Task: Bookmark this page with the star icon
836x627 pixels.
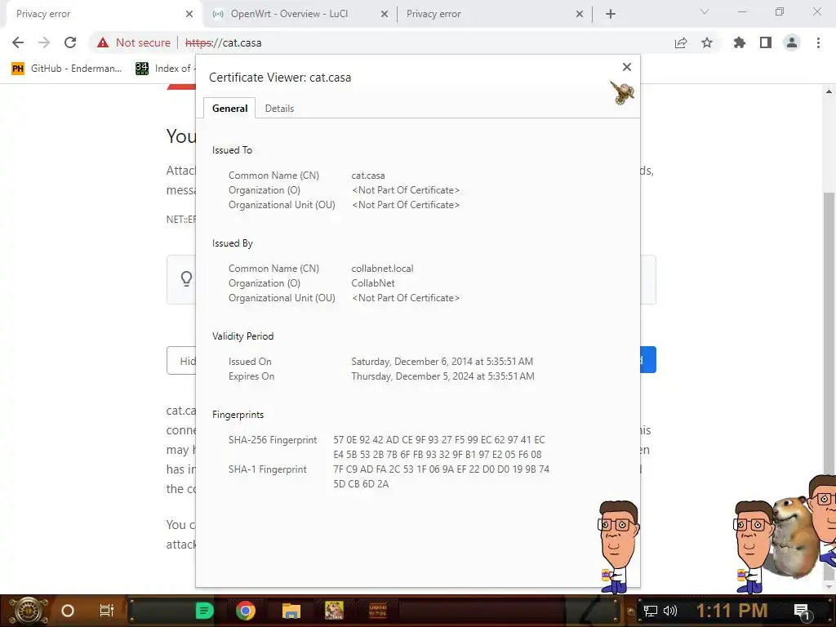Action: [707, 42]
